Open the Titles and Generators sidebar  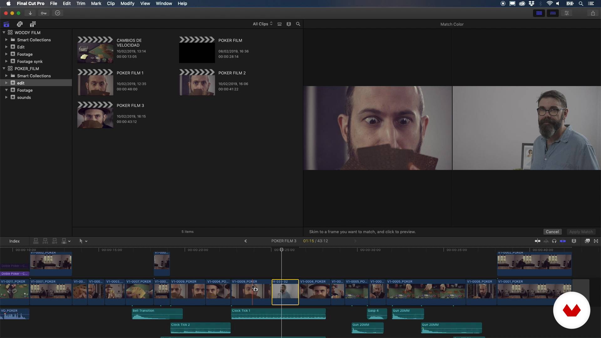33,24
